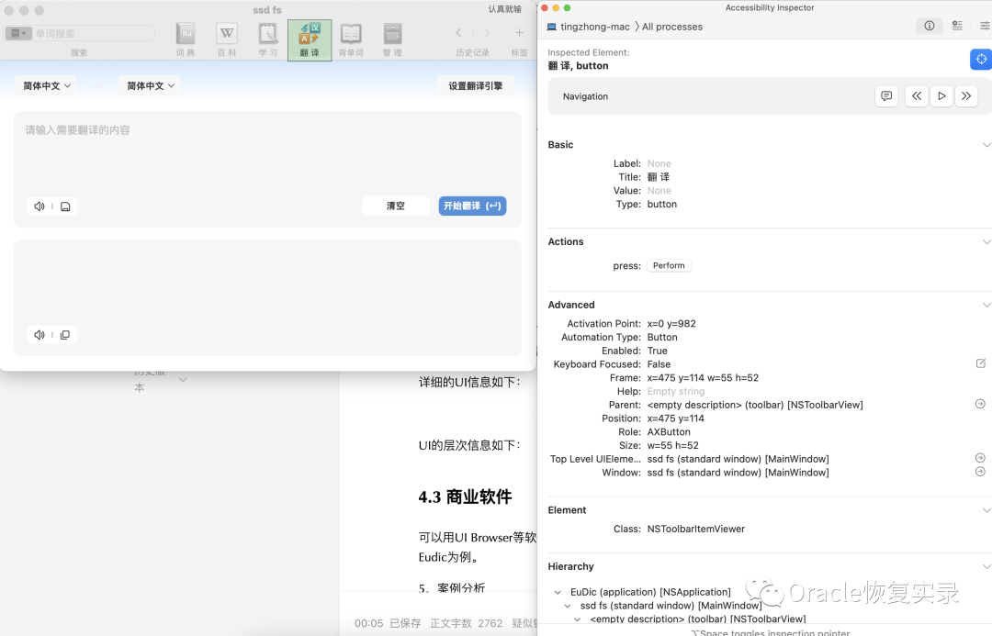Open All processes selector
Image resolution: width=992 pixels, height=636 pixels.
671,27
